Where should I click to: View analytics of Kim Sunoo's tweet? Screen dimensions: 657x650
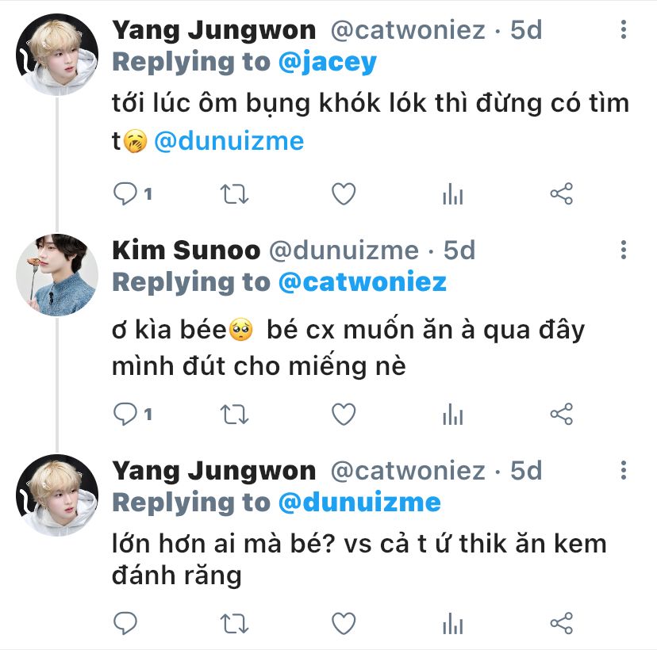(452, 414)
